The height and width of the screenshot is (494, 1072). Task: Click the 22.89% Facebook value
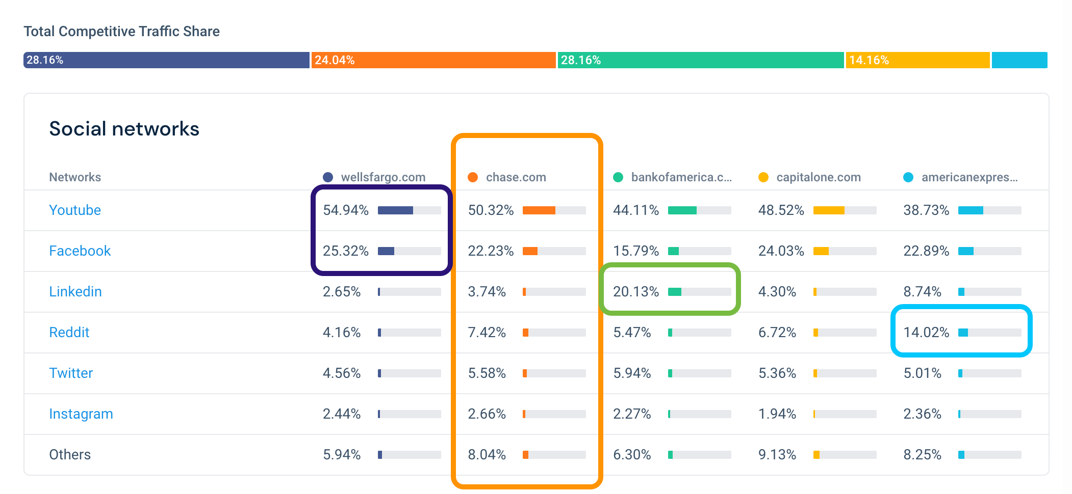(x=926, y=251)
